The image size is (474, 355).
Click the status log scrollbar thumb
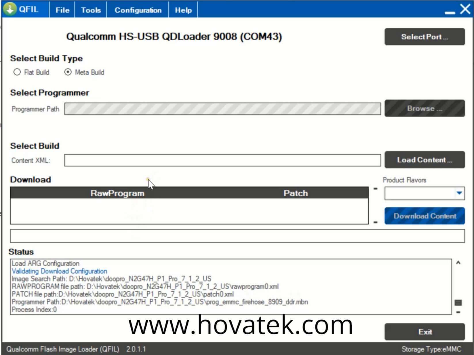click(458, 303)
